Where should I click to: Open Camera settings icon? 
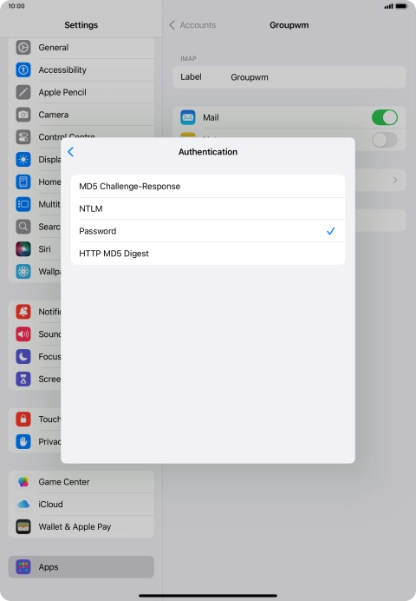click(x=23, y=115)
